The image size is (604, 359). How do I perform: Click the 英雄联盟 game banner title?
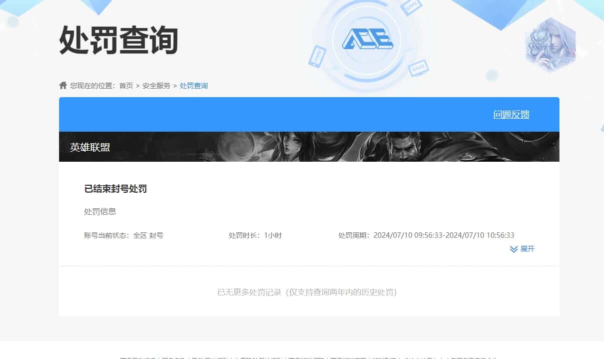point(90,147)
